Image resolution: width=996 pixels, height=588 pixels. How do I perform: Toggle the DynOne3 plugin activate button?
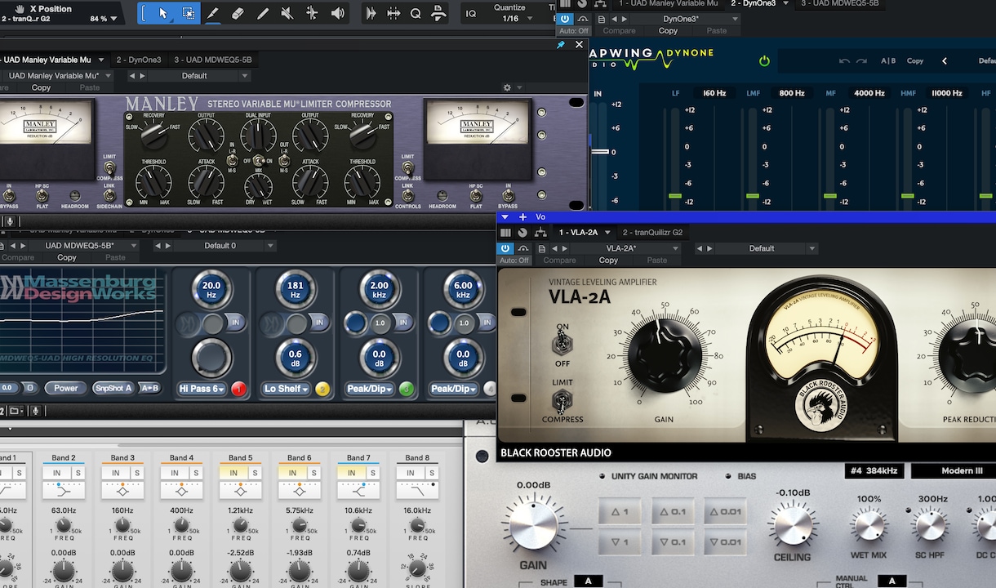tap(565, 18)
